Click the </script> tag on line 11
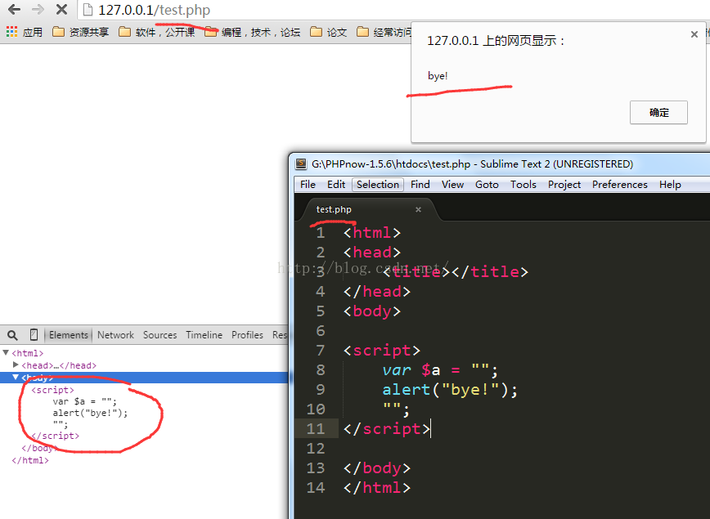The width and height of the screenshot is (710, 519). pyautogui.click(x=387, y=428)
